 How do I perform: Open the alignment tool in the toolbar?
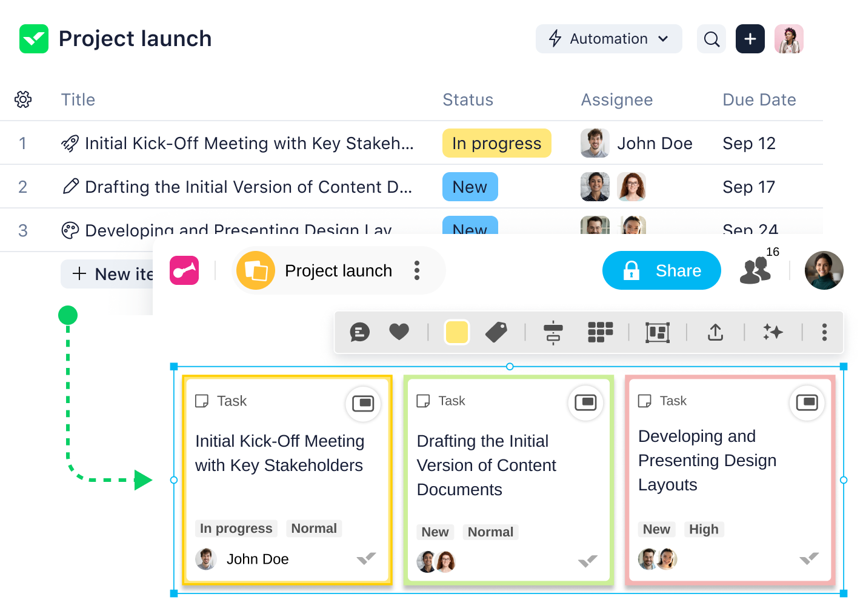pyautogui.click(x=553, y=332)
